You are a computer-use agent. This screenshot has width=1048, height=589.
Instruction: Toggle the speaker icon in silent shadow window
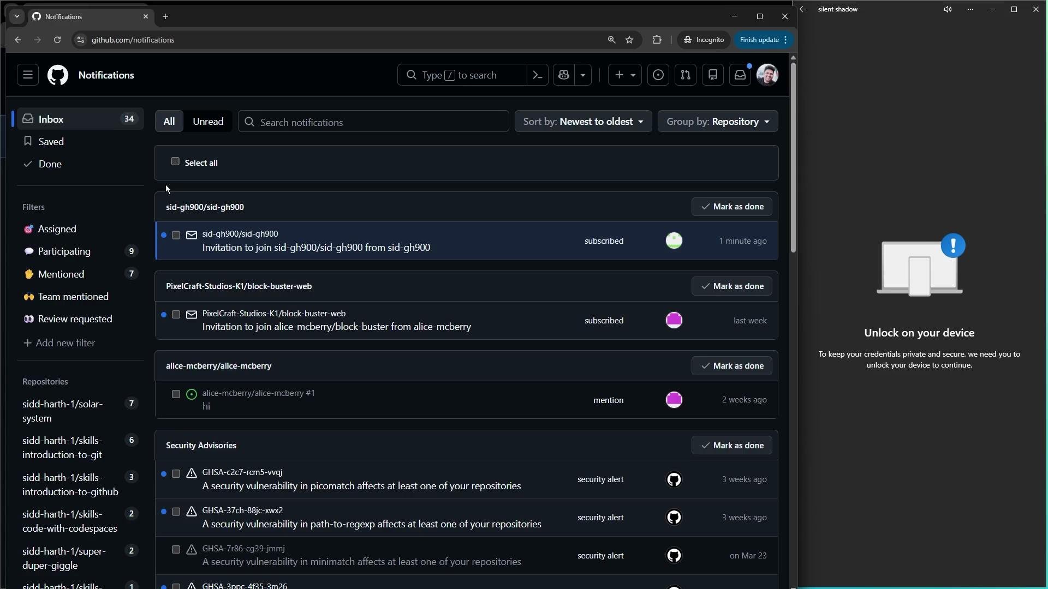(948, 9)
